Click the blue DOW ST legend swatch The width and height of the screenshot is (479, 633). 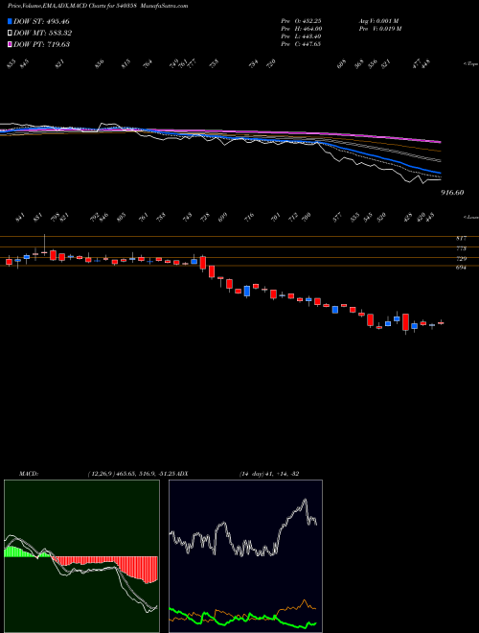[x=11, y=21]
